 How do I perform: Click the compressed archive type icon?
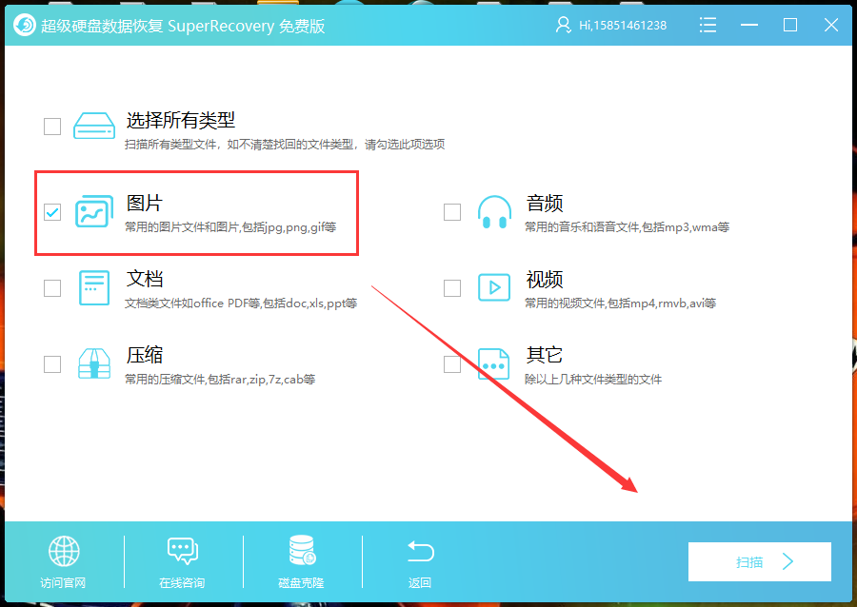click(94, 363)
